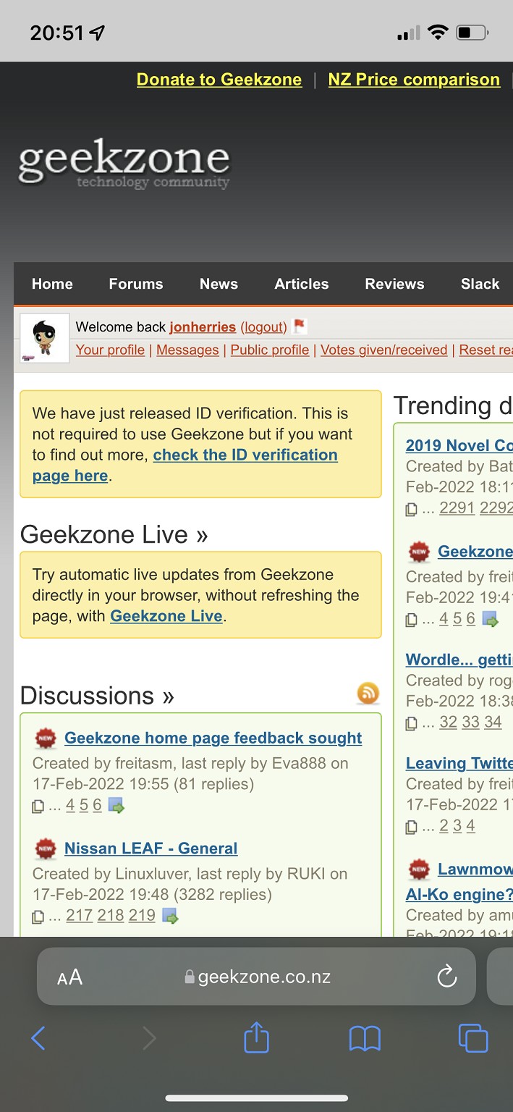Open the NZ Price comparison link
This screenshot has width=513, height=1112.
click(414, 80)
